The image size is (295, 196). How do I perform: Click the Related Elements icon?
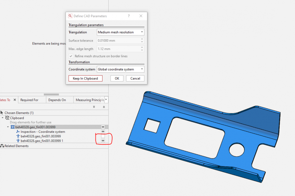click(x=2, y=146)
